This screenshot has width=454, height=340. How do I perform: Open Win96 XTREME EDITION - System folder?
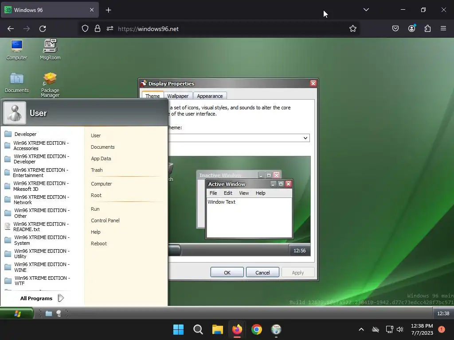37,240
